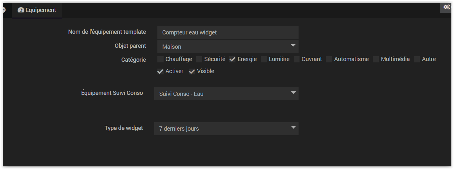Image resolution: width=454 pixels, height=169 pixels.
Task: Open the Type de widget dropdown
Action: pos(226,128)
